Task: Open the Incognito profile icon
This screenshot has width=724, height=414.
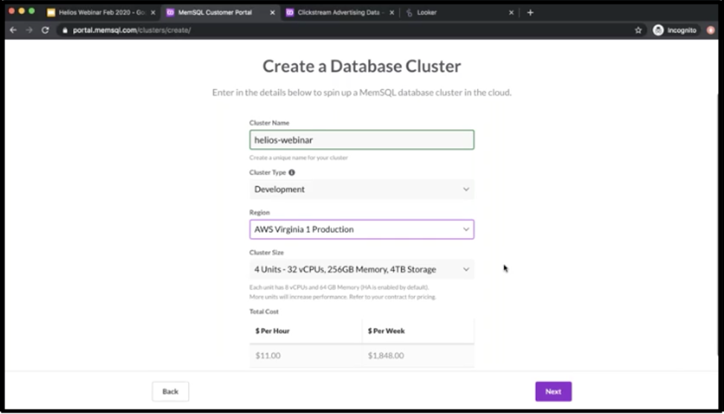Action: [x=658, y=30]
